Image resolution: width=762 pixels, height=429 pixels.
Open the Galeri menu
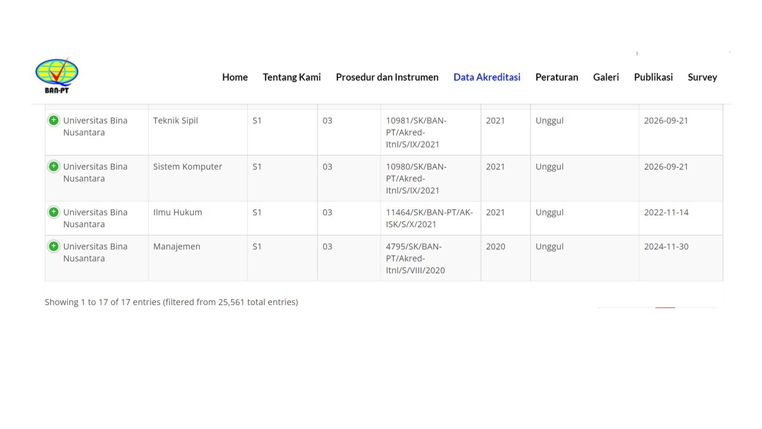[x=606, y=77]
